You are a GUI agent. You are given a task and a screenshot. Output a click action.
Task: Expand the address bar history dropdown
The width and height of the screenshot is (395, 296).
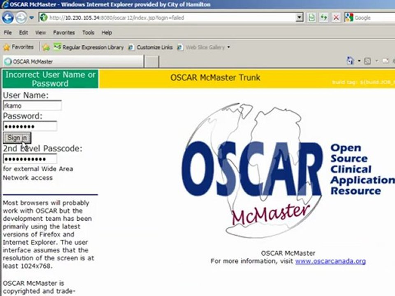point(299,17)
